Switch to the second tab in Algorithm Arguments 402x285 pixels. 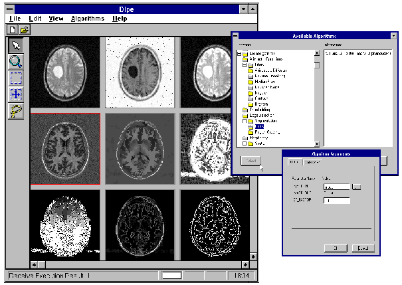[312, 163]
